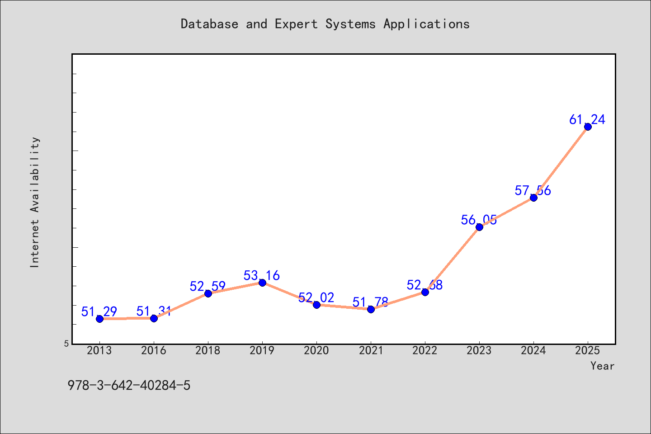This screenshot has width=651, height=434.
Task: Click the 2024 x-axis tick label
Action: 533,350
